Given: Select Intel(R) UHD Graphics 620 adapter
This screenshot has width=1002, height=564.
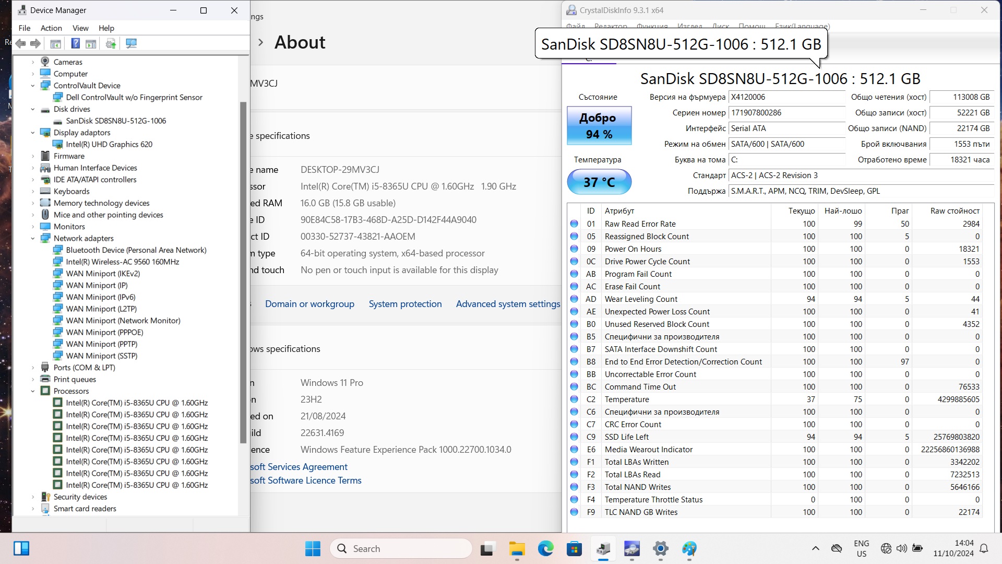Looking at the screenshot, I should click(x=109, y=144).
